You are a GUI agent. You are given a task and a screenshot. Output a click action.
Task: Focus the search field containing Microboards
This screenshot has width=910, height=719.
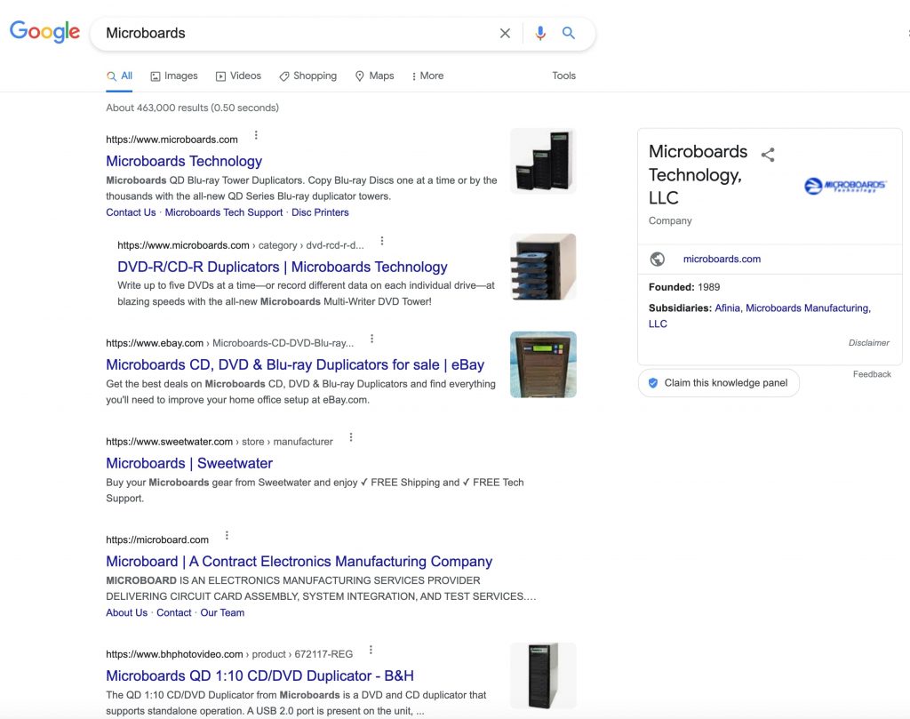click(x=296, y=33)
